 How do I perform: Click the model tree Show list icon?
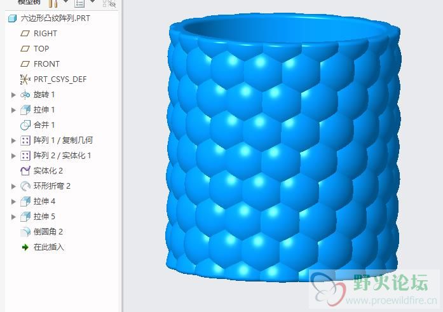click(79, 3)
